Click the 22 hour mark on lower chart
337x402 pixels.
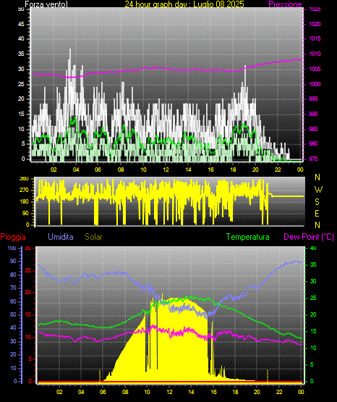click(279, 392)
